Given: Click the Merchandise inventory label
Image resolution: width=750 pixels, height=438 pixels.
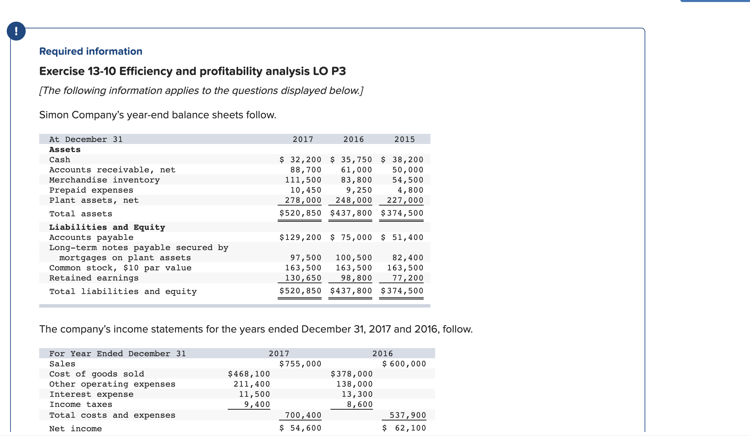Looking at the screenshot, I should [x=104, y=180].
